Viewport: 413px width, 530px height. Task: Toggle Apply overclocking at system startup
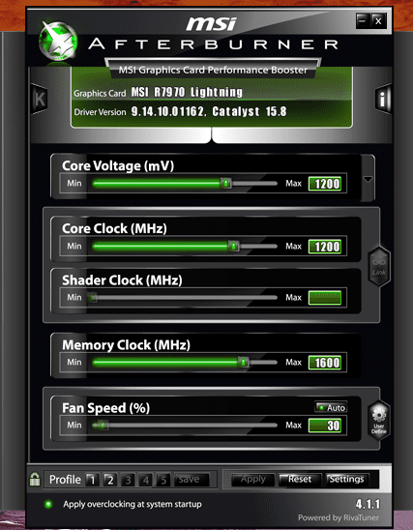(x=48, y=504)
